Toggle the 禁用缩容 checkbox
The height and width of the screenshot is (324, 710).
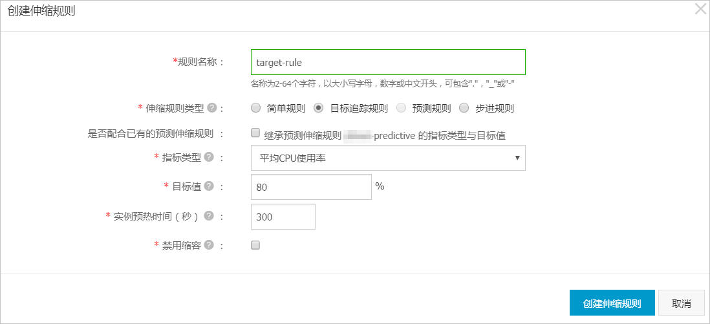[x=255, y=245]
